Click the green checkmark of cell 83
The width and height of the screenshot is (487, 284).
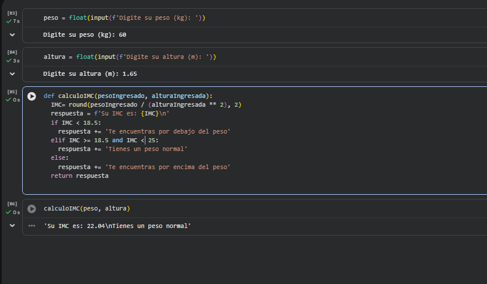point(9,21)
